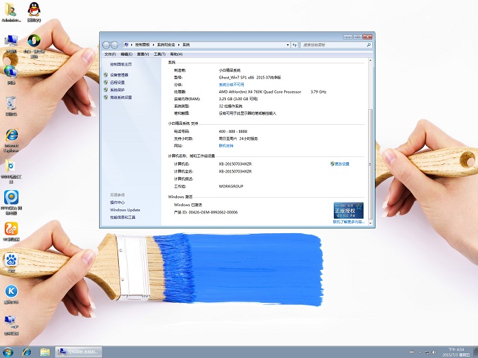The width and height of the screenshot is (478, 358).
Task: Open the taskbar clock and date
Action: 455,353
